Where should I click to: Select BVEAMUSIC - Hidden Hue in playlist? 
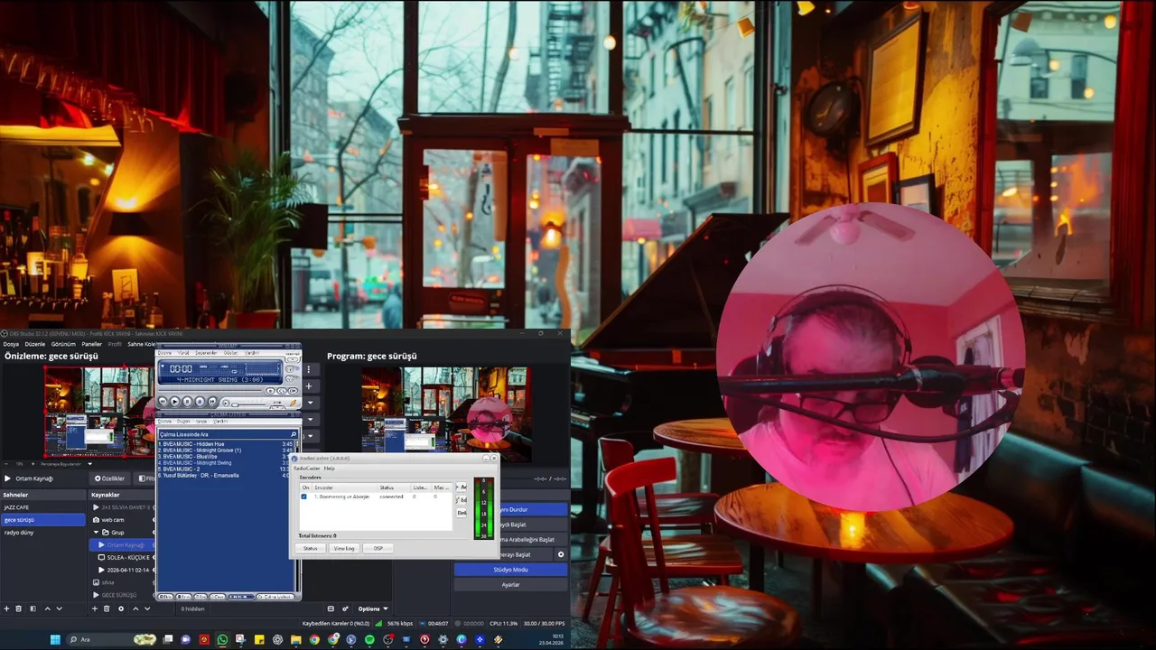click(x=224, y=444)
